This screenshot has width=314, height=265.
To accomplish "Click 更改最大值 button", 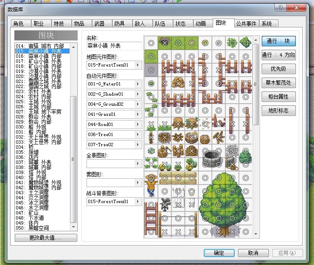I will (x=46, y=238).
